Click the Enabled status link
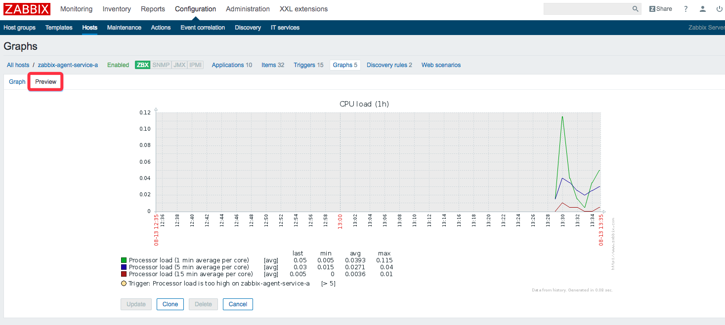 118,65
